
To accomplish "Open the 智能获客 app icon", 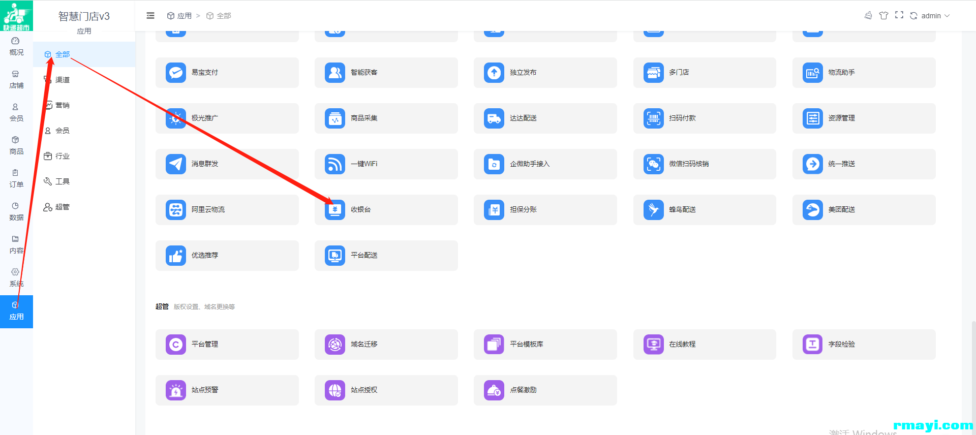I will 335,73.
